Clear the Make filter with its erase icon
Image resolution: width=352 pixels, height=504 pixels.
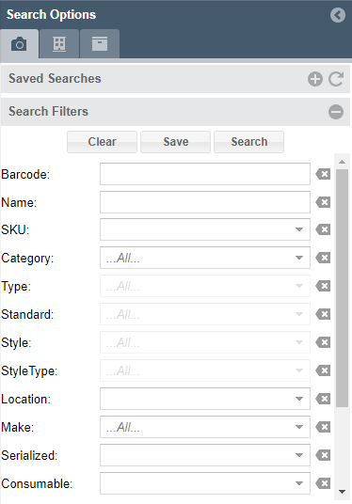(x=323, y=427)
